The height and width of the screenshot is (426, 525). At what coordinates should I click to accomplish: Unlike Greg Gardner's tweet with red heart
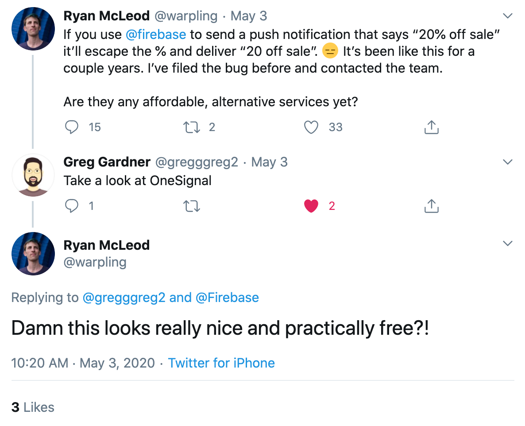(x=311, y=206)
